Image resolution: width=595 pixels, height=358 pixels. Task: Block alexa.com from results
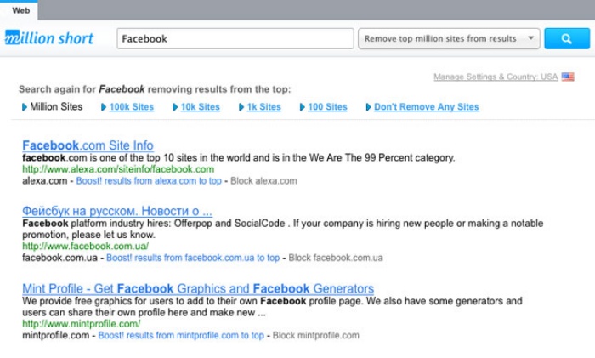click(263, 181)
